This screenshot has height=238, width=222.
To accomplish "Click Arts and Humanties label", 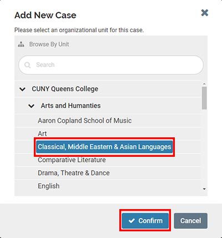I will click(70, 106).
